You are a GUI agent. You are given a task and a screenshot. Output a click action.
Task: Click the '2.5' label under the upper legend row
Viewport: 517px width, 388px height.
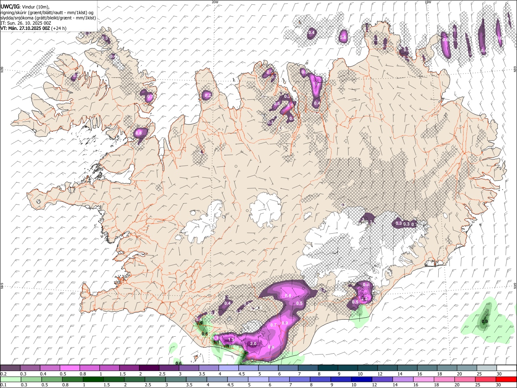pos(162,374)
